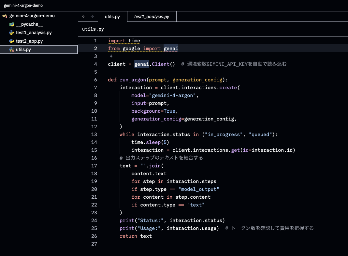Click the create call on line 7
This screenshot has height=256, width=348.
228,88
